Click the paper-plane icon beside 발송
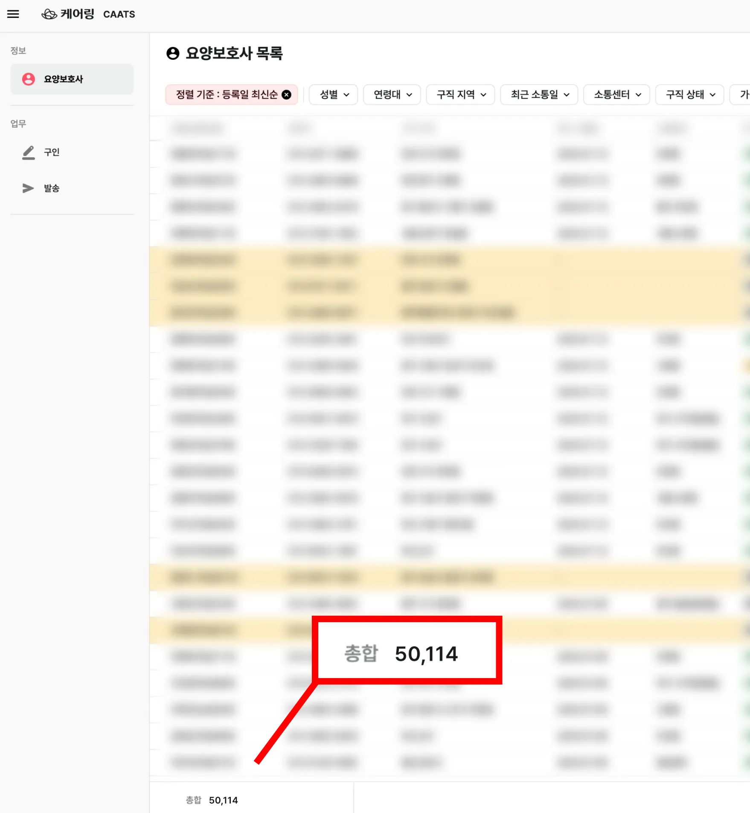This screenshot has height=813, width=750. (28, 188)
